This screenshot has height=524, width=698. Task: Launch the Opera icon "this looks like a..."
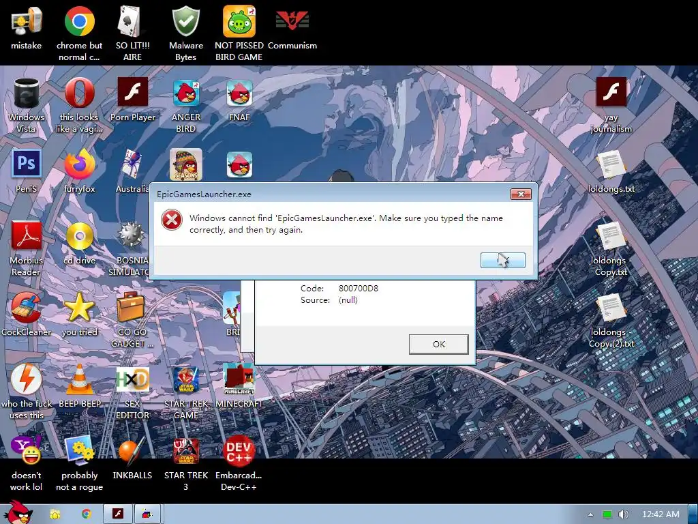click(79, 93)
